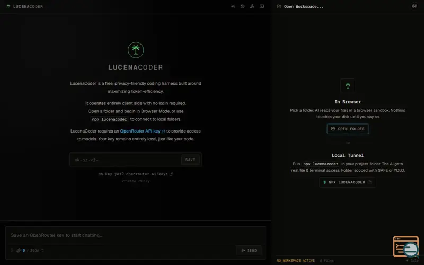Viewport: 424px width, 265px height.
Task: Click 'npx lucenacoder' code under Local Tunnel
Action: click(321, 164)
